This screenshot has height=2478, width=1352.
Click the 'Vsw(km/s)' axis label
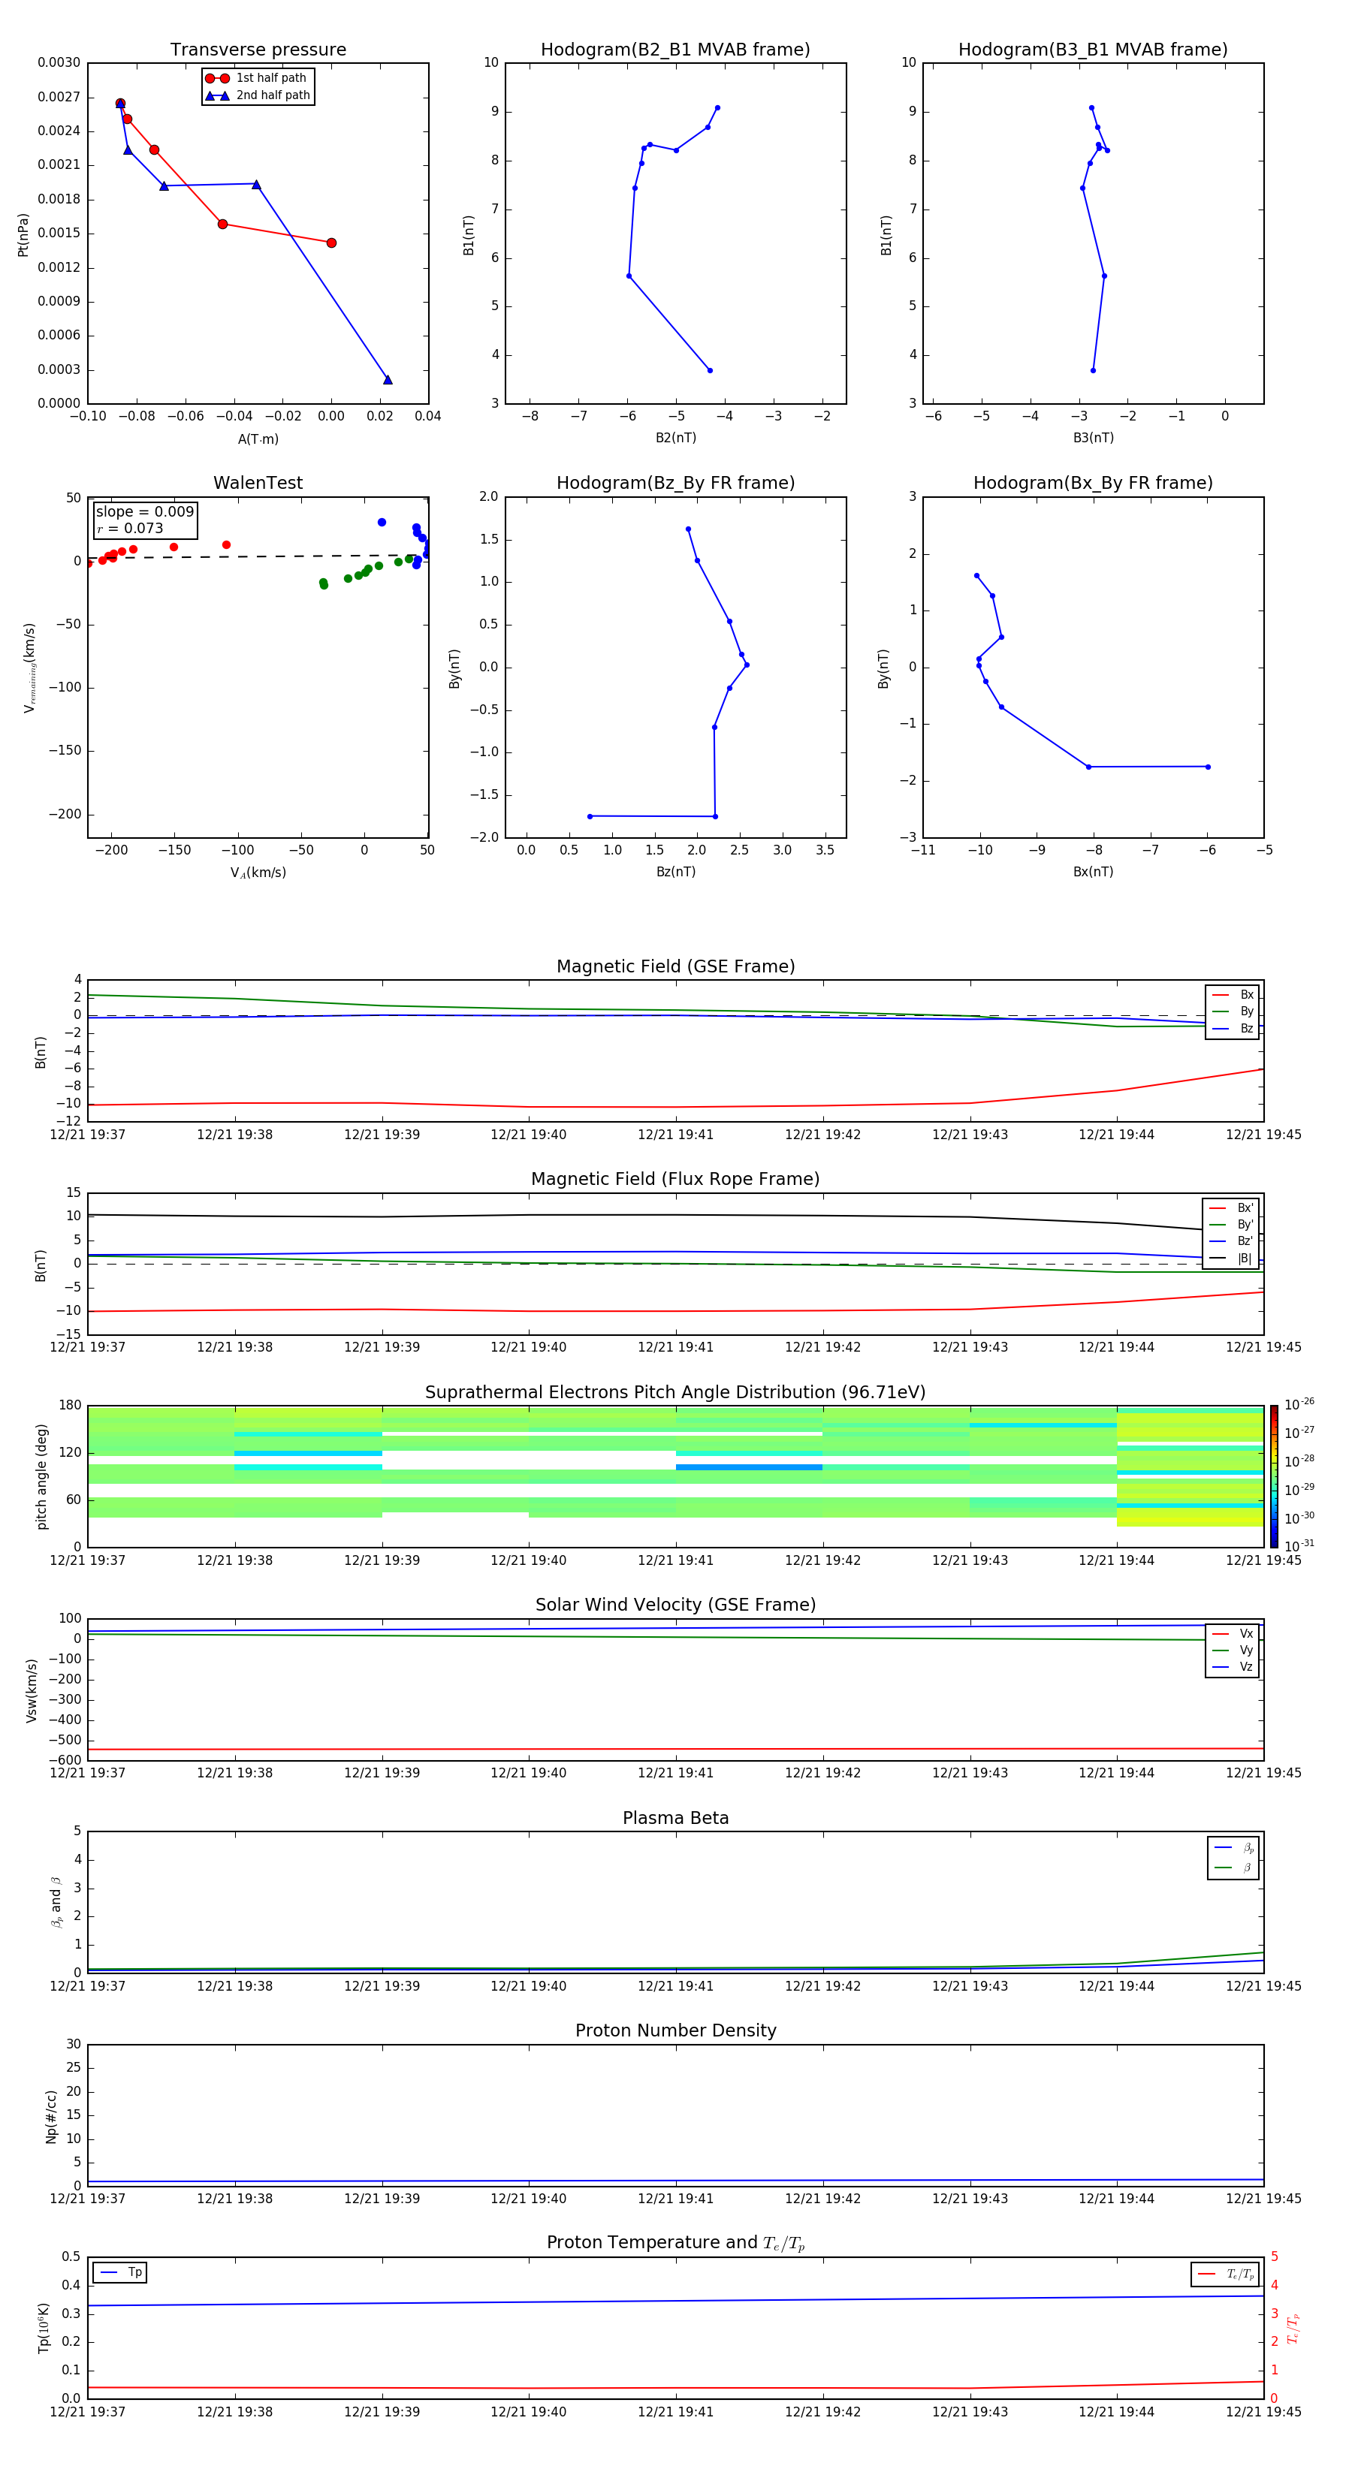(32, 1690)
